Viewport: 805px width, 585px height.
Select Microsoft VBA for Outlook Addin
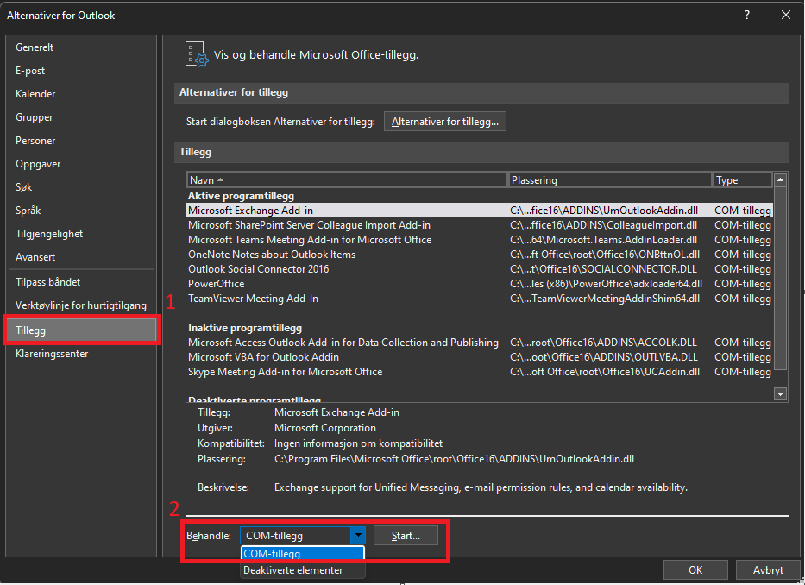pyautogui.click(x=480, y=357)
